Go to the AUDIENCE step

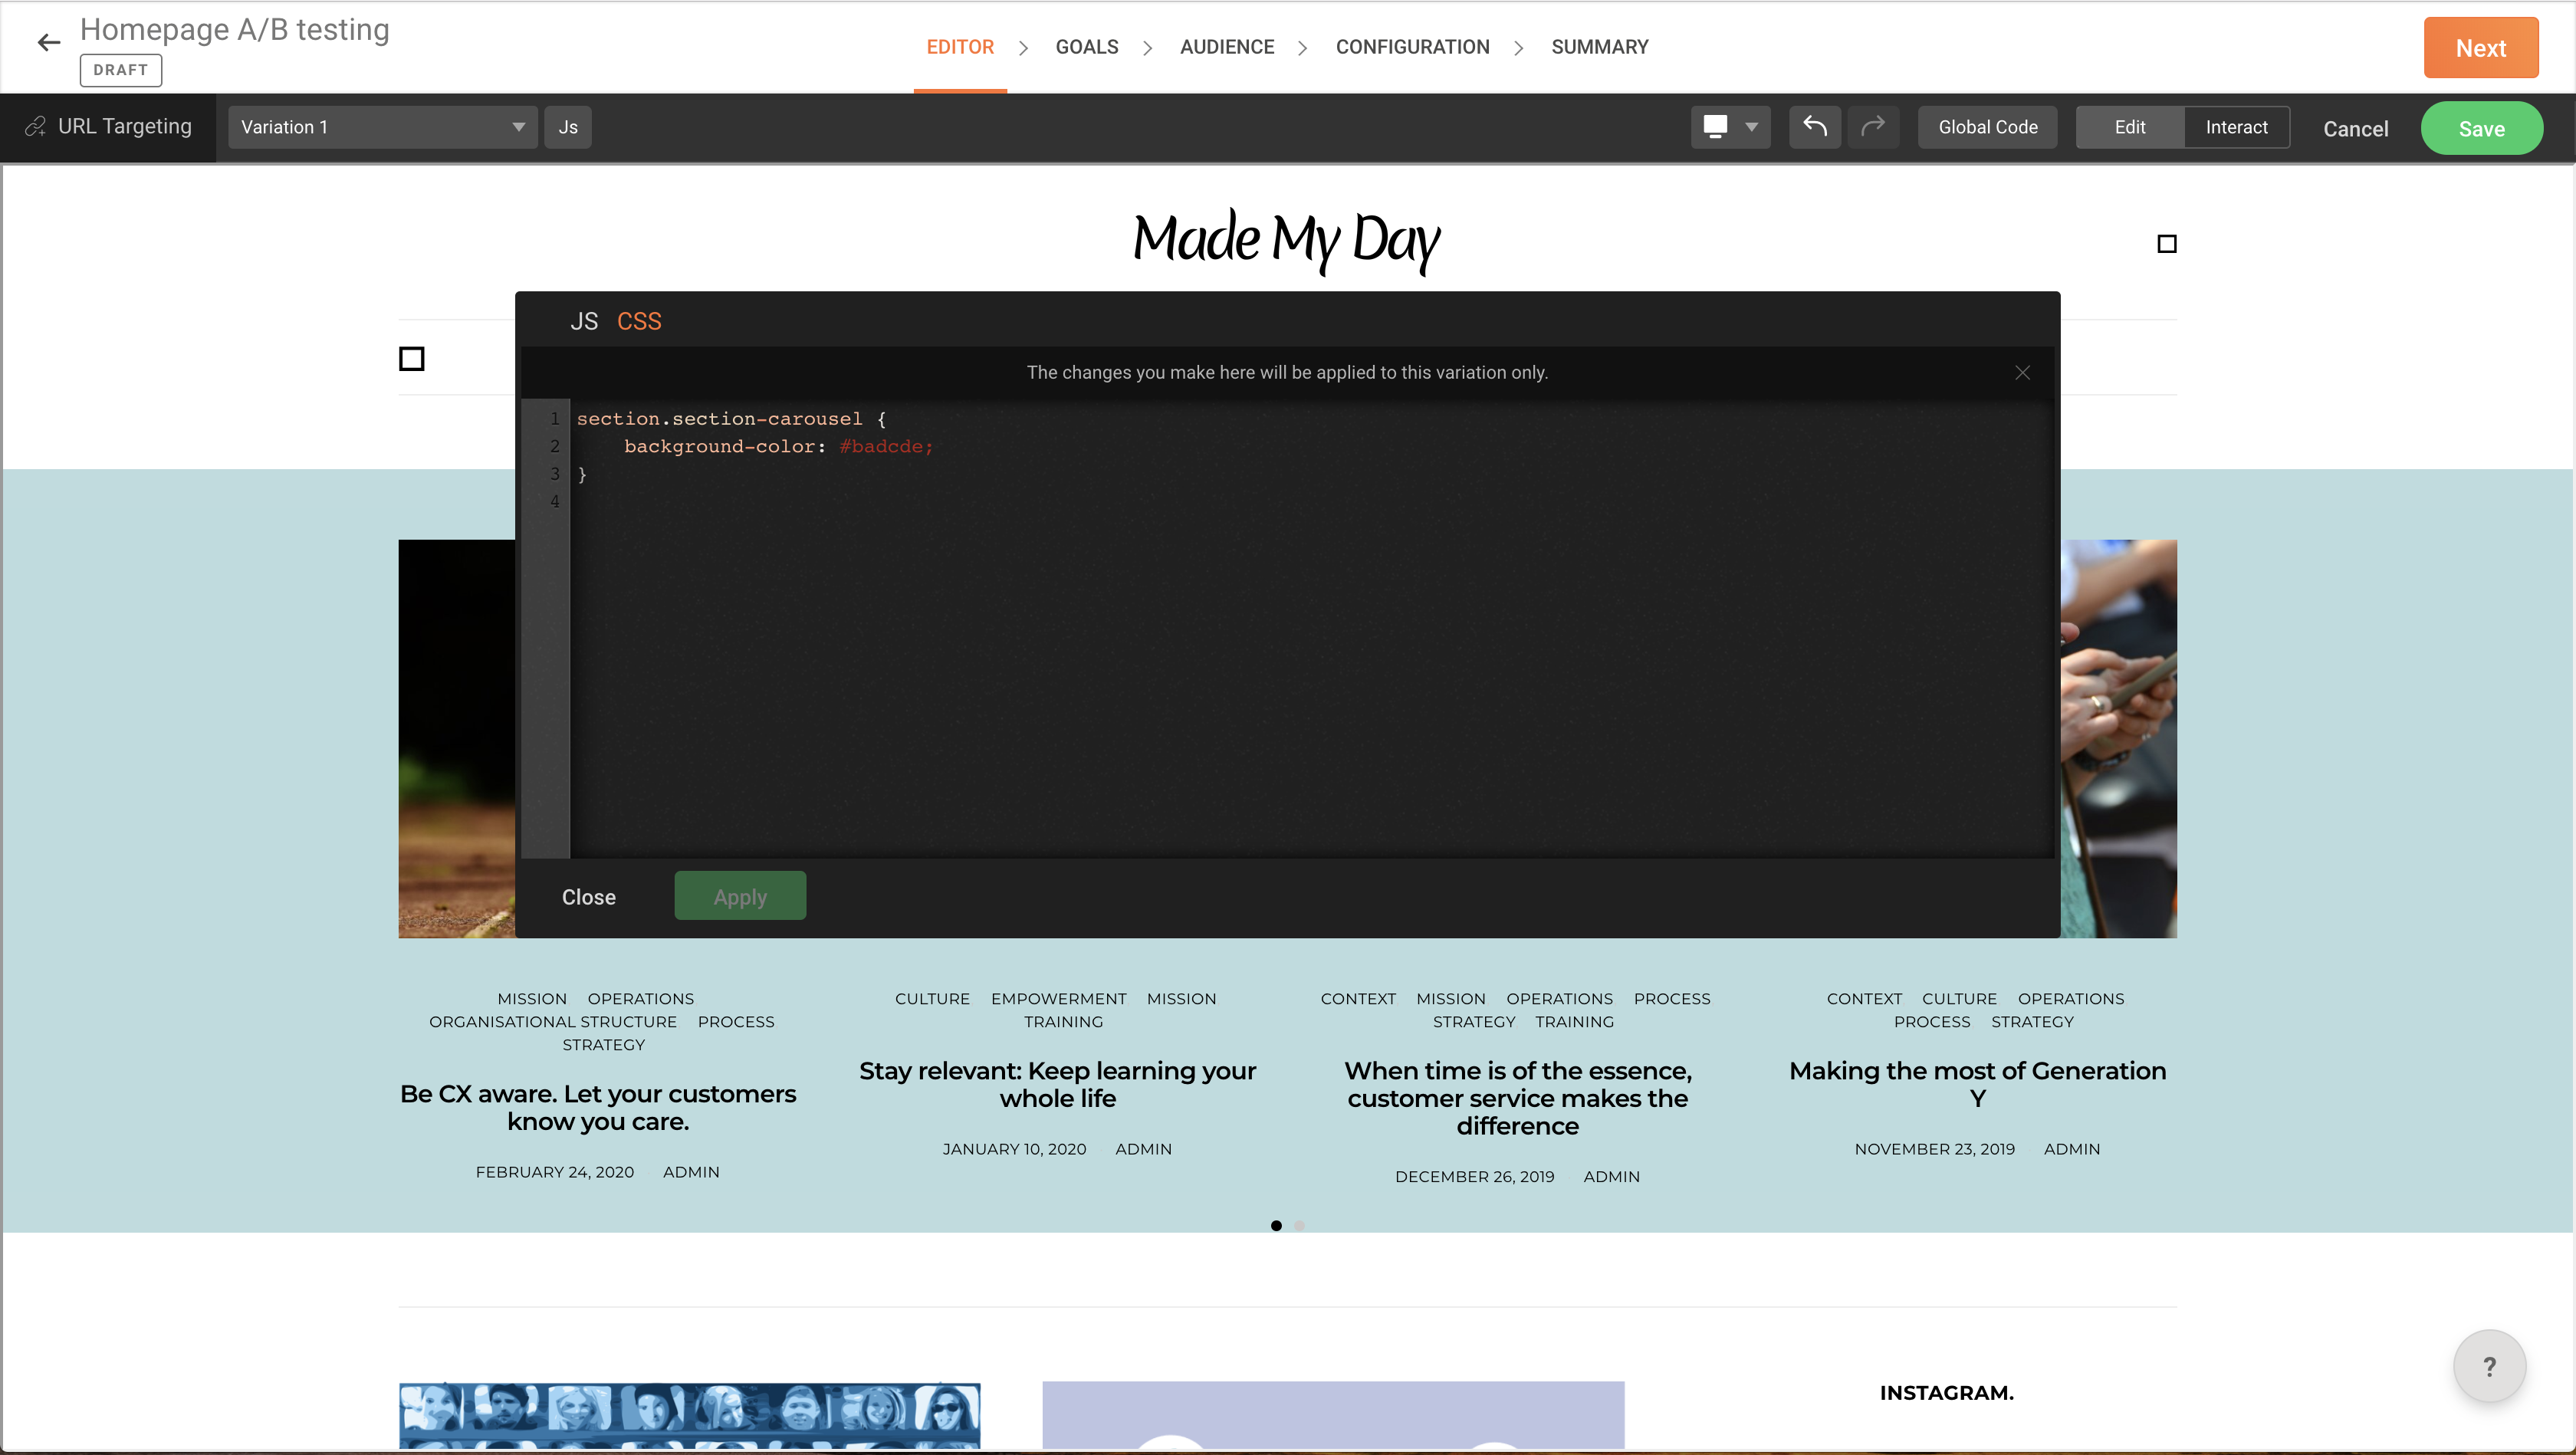tap(1226, 47)
